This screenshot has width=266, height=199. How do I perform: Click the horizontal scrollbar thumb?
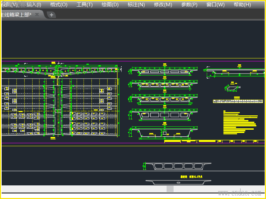[x=170, y=189]
